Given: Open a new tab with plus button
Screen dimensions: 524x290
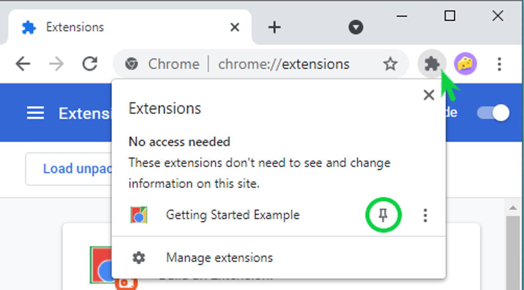Looking at the screenshot, I should click(275, 28).
